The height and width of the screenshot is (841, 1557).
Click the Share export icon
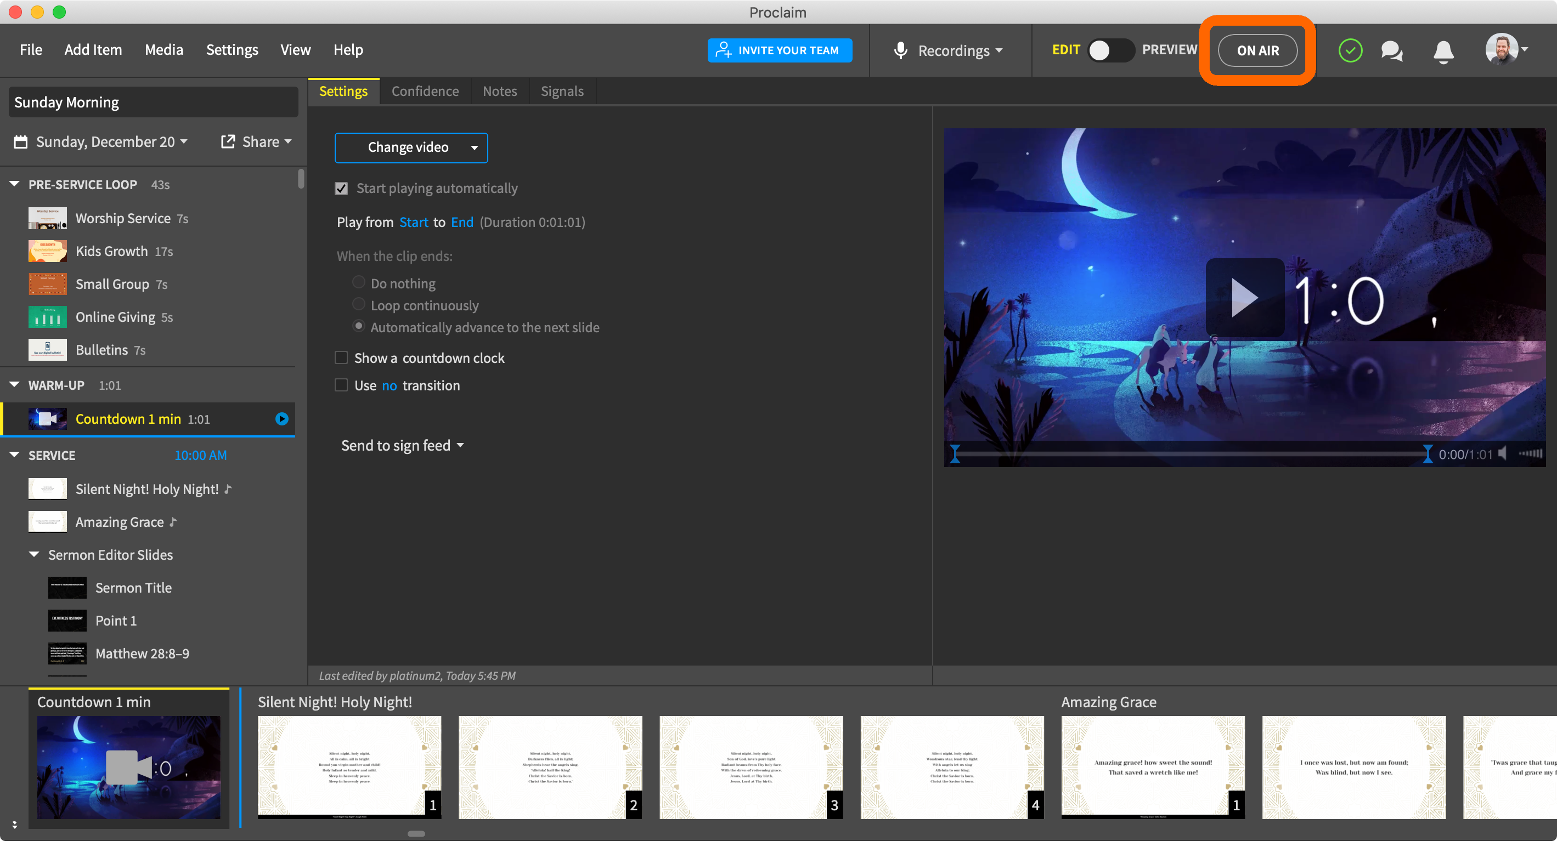coord(228,141)
